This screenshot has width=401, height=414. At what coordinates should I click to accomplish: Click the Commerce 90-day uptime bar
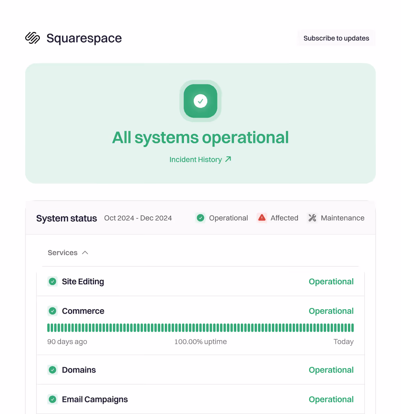coord(200,327)
